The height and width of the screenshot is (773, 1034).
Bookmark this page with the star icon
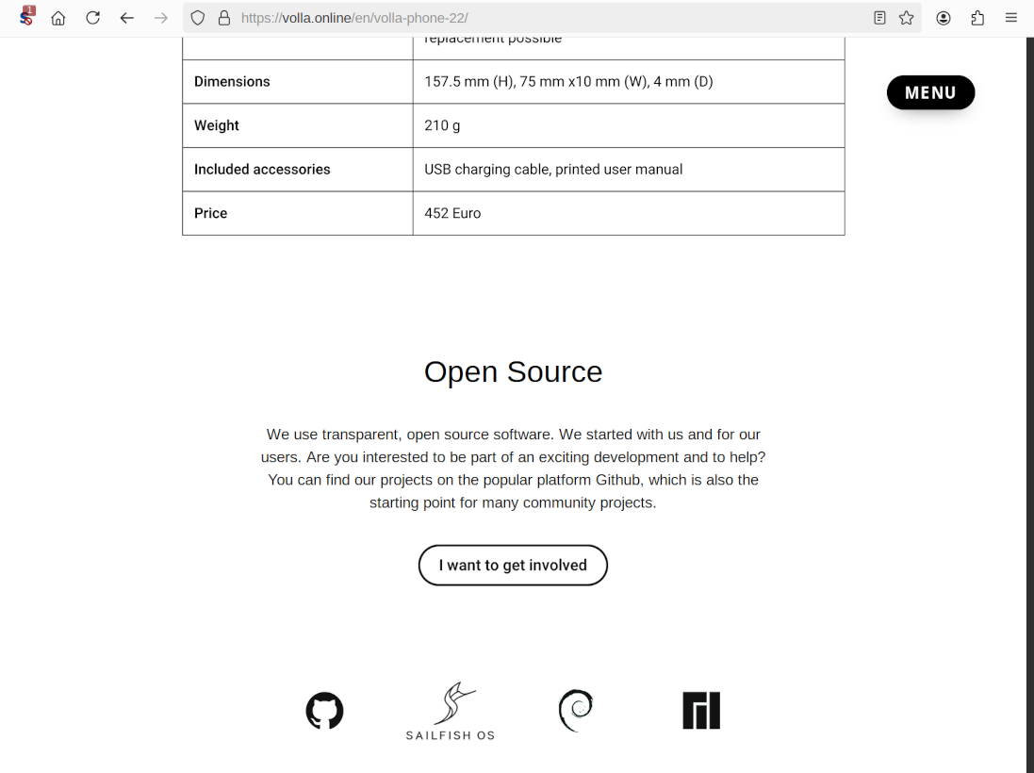[906, 18]
